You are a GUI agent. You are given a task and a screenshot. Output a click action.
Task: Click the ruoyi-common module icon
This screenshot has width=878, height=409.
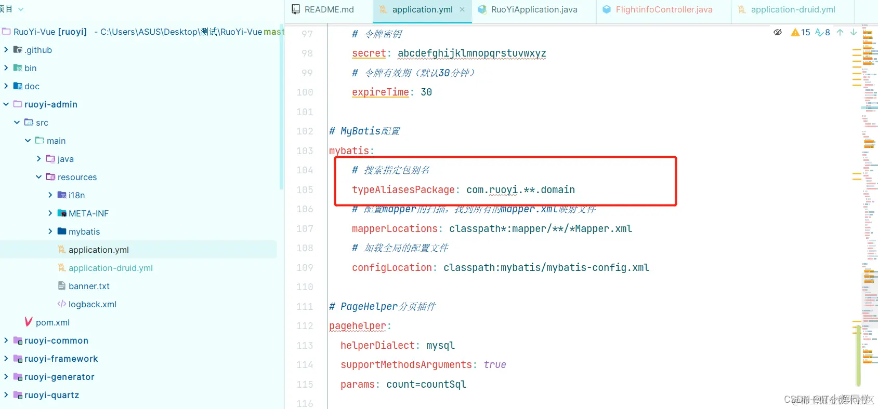[18, 340]
